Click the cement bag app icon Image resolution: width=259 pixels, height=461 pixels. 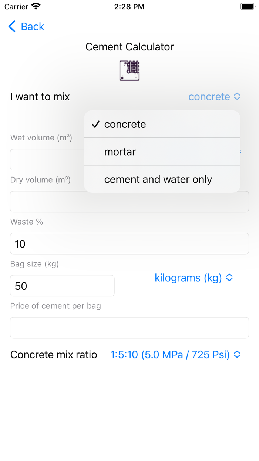129,70
